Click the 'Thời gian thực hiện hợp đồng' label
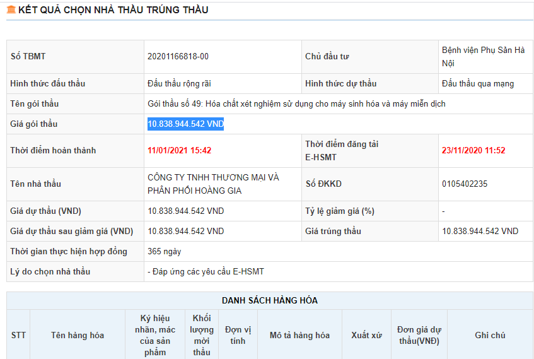 69,251
